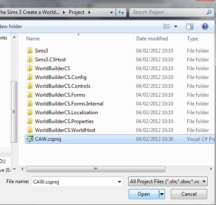
Task: Select the WorldBuilderCS.Properties folder icon
Action: coord(30,121)
